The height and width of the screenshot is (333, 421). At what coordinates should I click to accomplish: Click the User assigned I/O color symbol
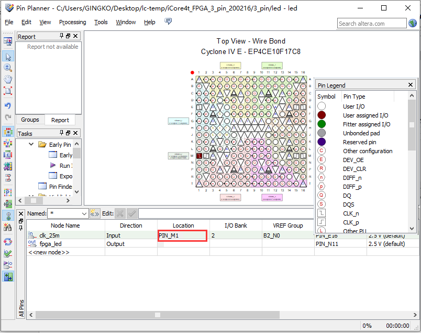(322, 115)
